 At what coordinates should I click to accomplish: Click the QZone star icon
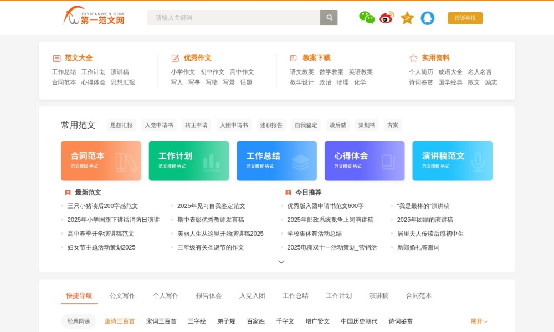(x=406, y=17)
